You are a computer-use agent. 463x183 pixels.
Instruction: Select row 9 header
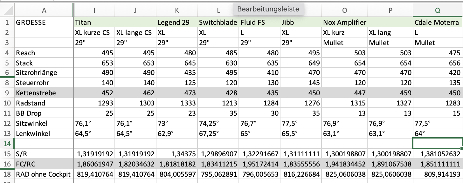coord(7,93)
